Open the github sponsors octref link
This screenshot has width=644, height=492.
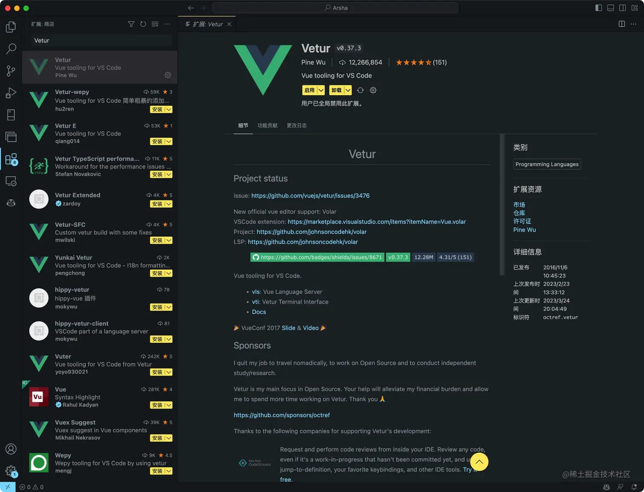(x=282, y=415)
